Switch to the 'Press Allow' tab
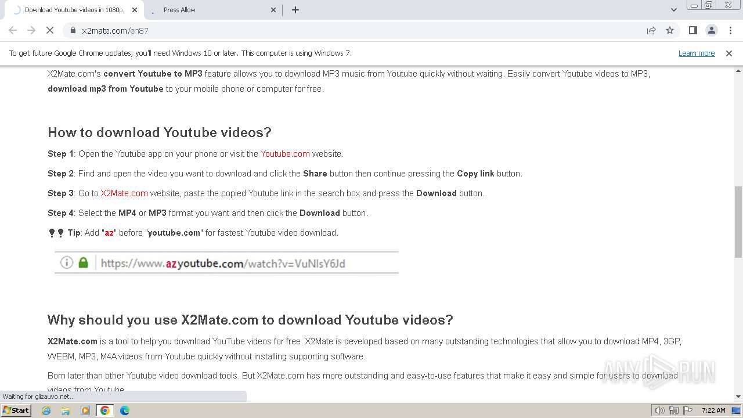This screenshot has height=418, width=743. pyautogui.click(x=212, y=10)
